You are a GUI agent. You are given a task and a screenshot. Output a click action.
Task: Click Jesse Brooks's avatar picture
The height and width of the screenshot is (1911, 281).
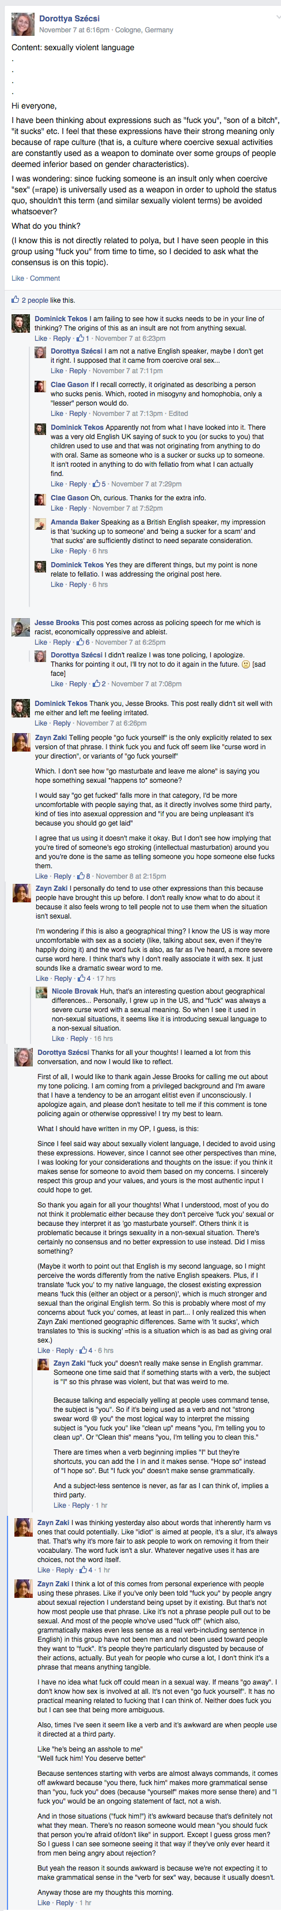(x=21, y=629)
